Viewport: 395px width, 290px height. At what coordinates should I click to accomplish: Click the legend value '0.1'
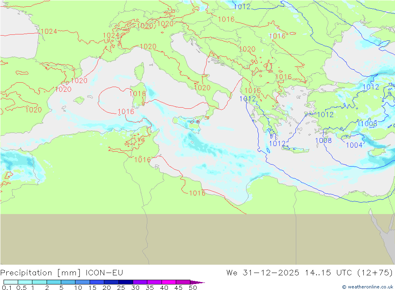[x=7, y=288]
